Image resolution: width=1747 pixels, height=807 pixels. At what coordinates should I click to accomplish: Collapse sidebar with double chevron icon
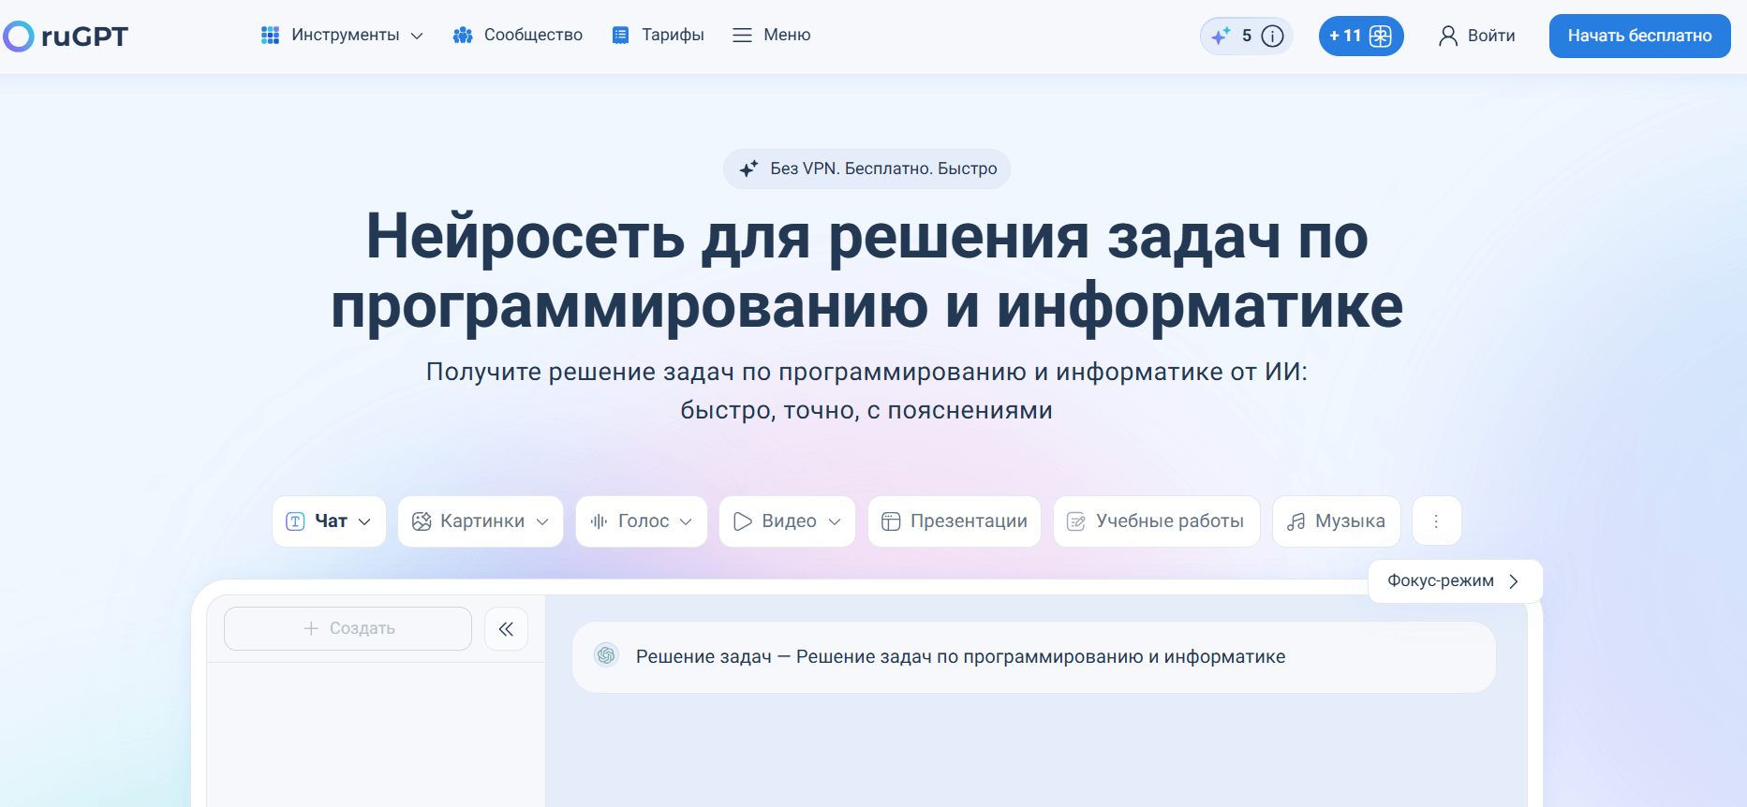point(506,629)
